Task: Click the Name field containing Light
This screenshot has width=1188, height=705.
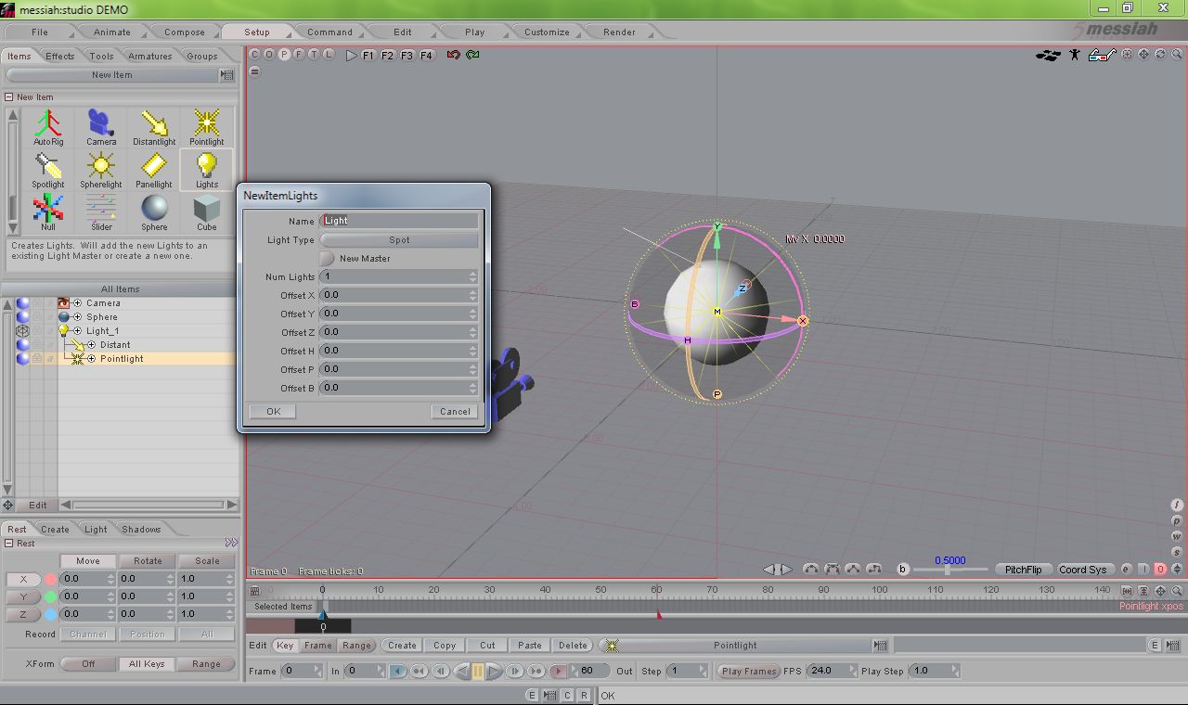Action: (399, 221)
